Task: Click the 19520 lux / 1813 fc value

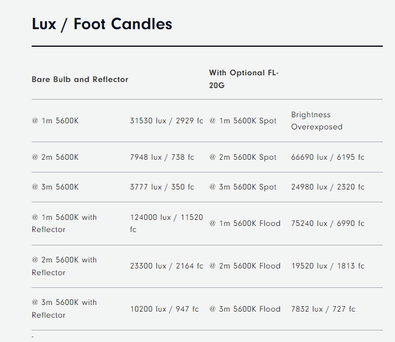Action: (x=327, y=266)
